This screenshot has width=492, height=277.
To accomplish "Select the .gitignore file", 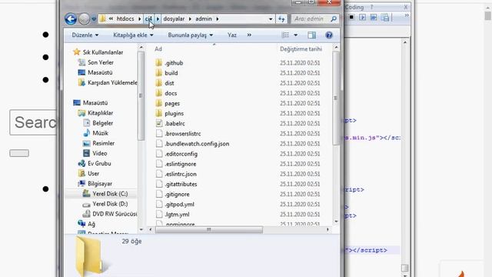I will coord(177,194).
